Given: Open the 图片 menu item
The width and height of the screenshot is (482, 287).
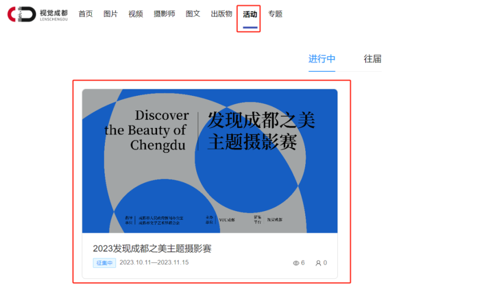Looking at the screenshot, I should tap(110, 14).
